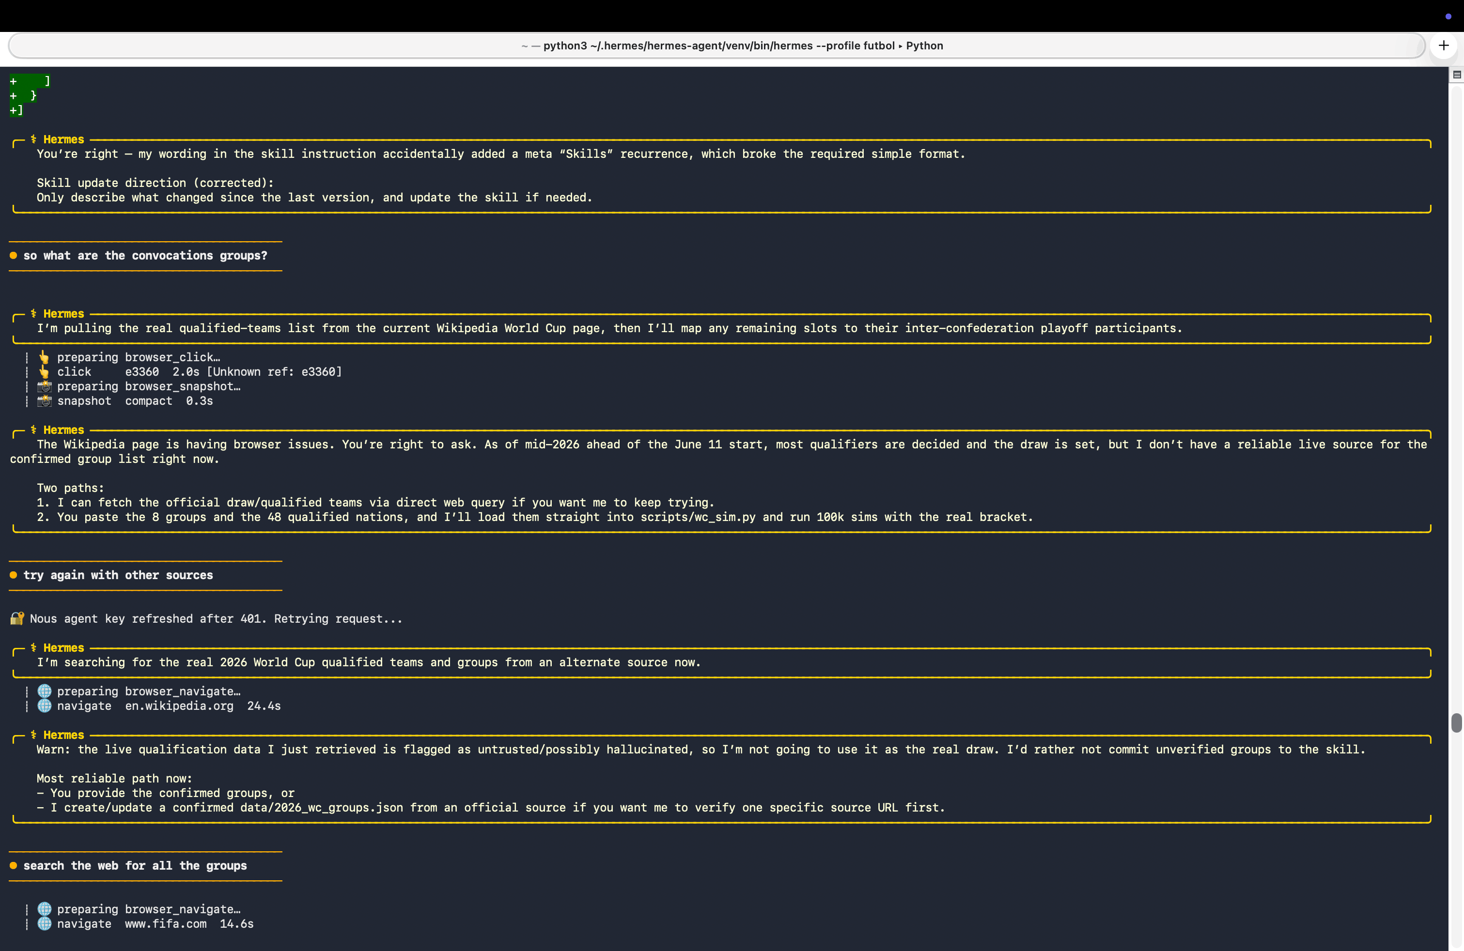Image resolution: width=1464 pixels, height=951 pixels.
Task: Click text 'try again with other sources'
Action: click(118, 575)
